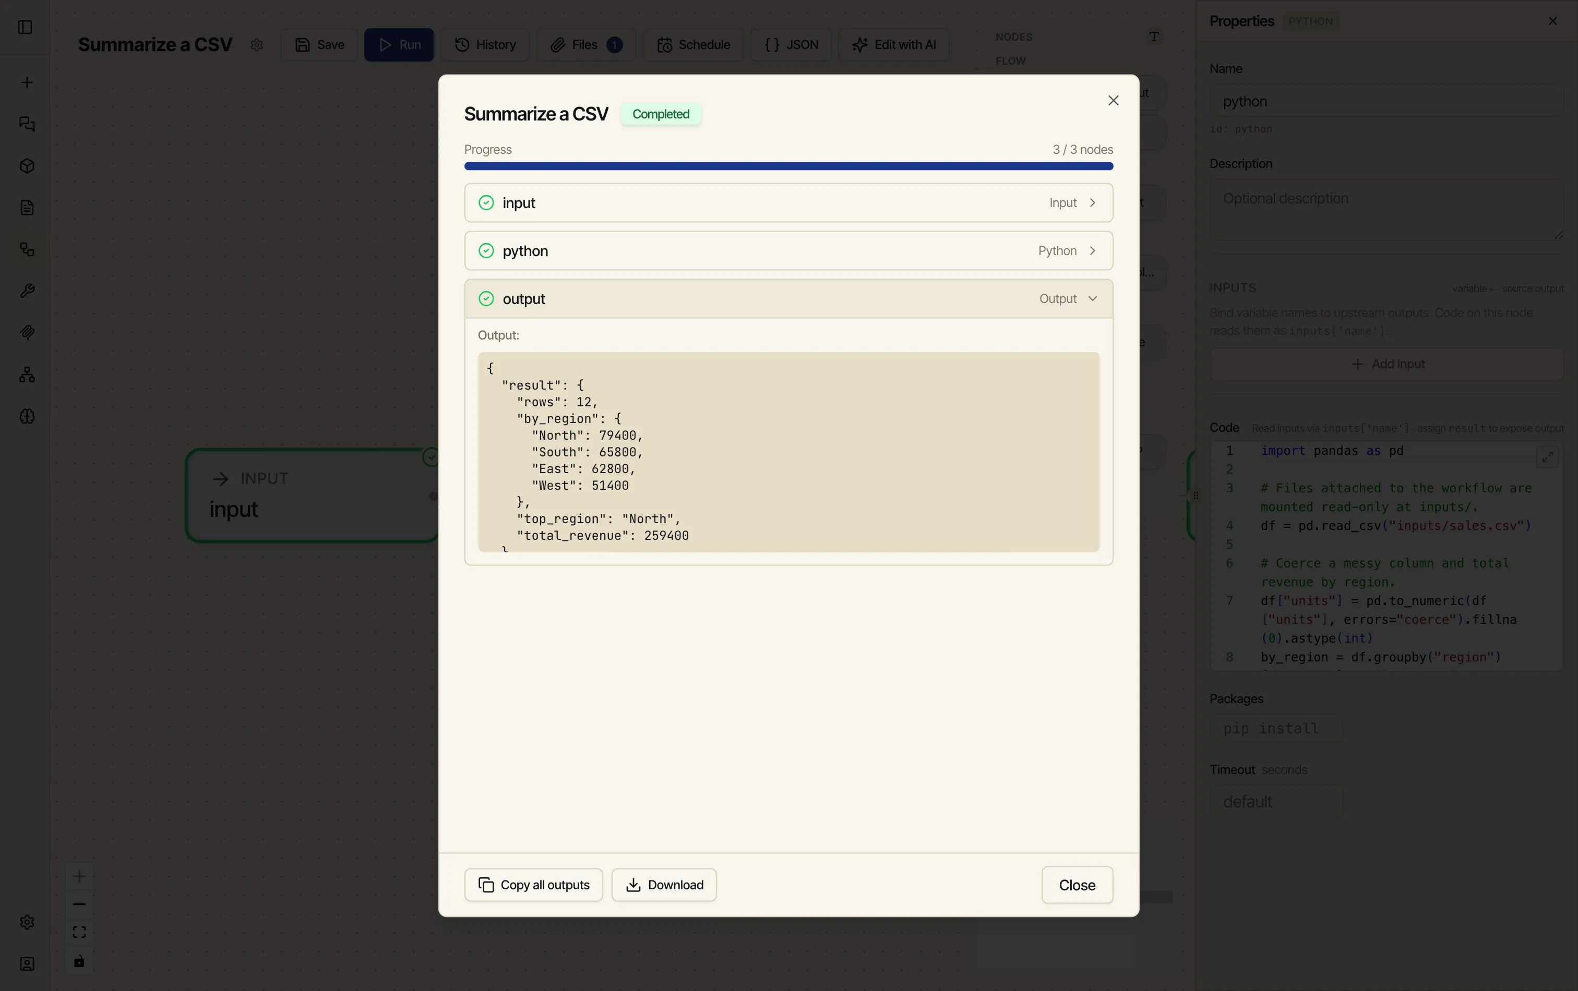Click the run progress bar
Screen dimensions: 1578x991
click(788, 166)
